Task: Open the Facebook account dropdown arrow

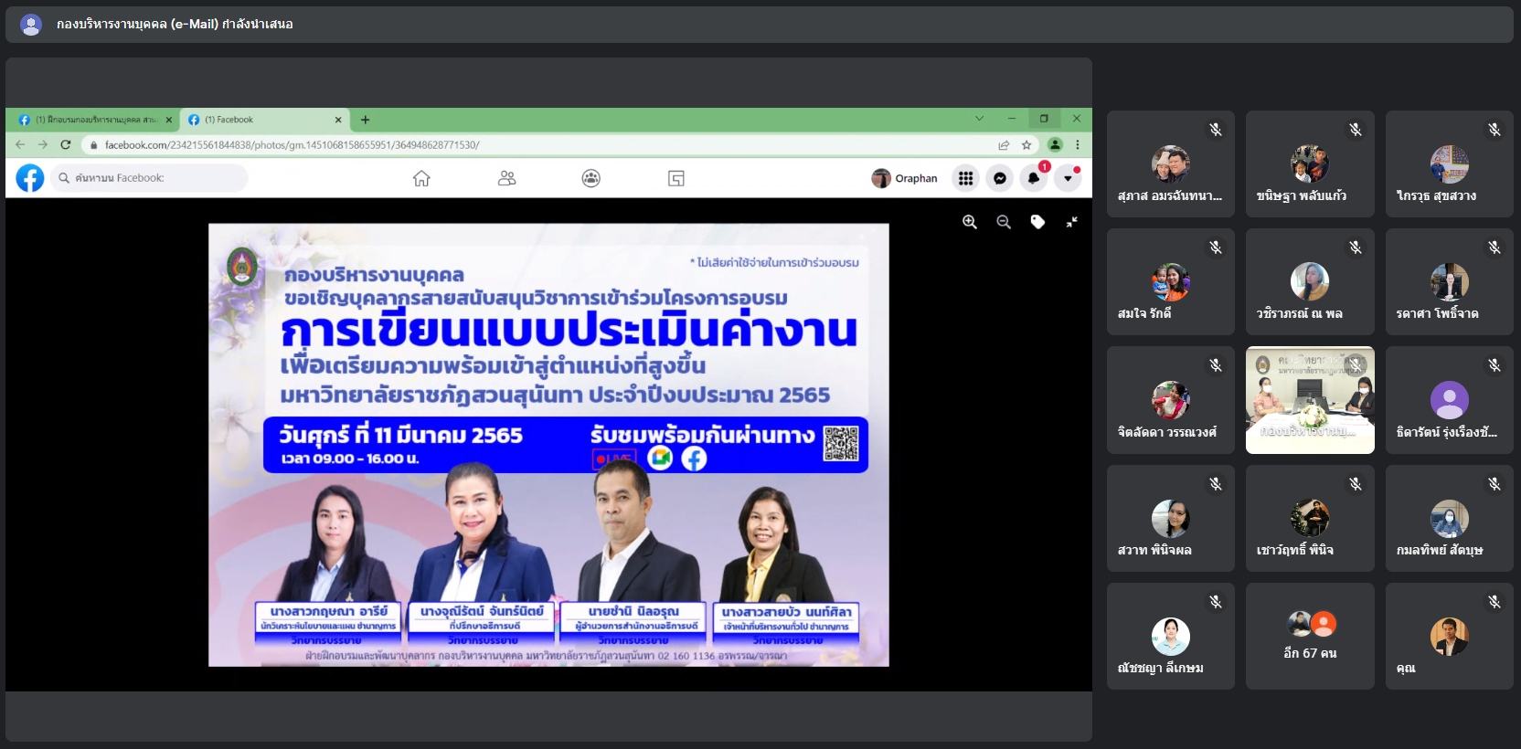Action: coord(1068,178)
